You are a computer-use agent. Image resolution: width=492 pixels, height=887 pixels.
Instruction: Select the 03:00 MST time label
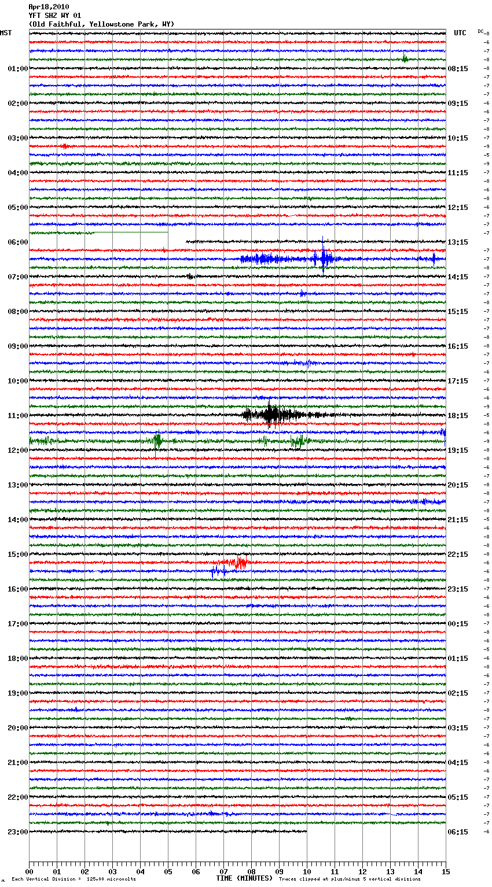17,138
